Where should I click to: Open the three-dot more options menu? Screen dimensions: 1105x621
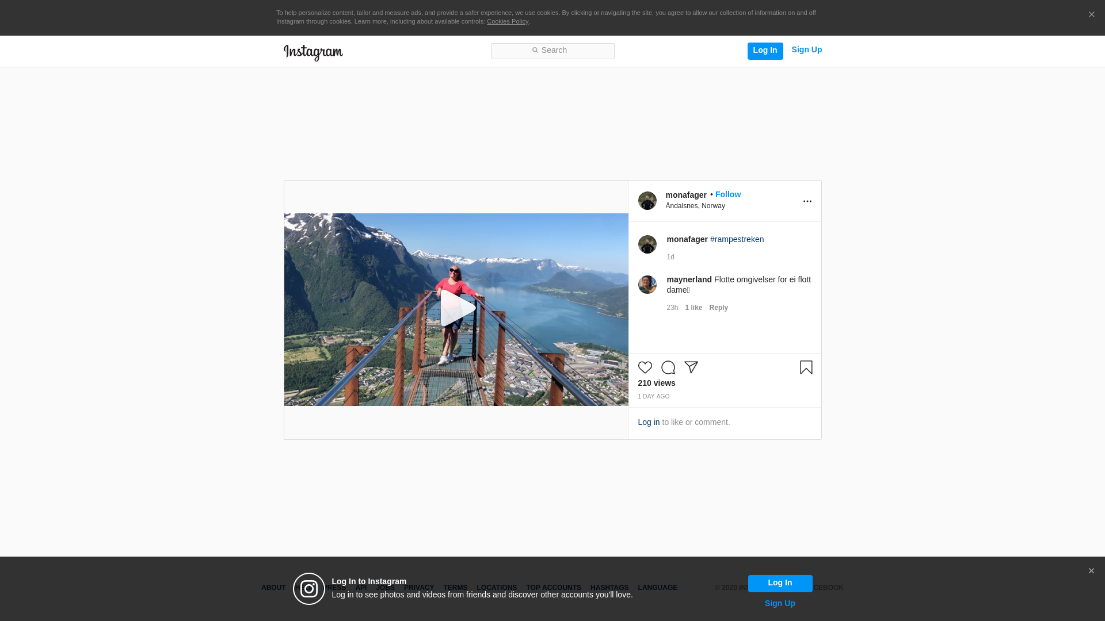coord(807,201)
